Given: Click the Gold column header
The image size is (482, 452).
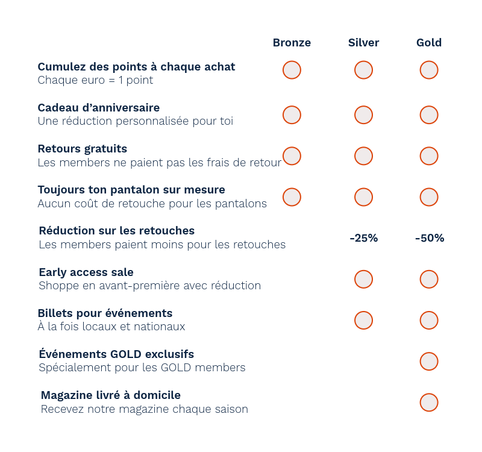Looking at the screenshot, I should click(x=429, y=43).
